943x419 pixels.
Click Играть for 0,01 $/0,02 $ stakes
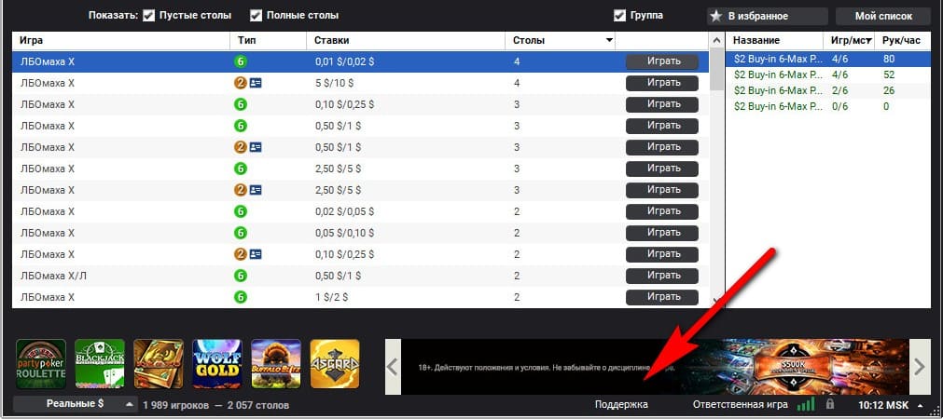tap(662, 61)
